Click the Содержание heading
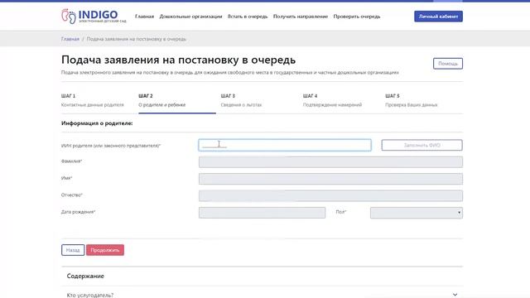Screen dimensions: 530x298 tap(85, 276)
